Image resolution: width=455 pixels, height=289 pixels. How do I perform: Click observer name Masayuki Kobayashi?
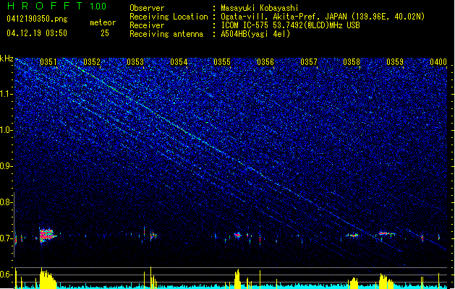pos(259,8)
